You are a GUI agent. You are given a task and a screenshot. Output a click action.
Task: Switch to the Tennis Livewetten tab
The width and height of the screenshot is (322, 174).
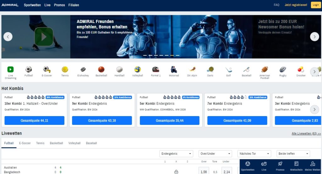tap(40, 143)
